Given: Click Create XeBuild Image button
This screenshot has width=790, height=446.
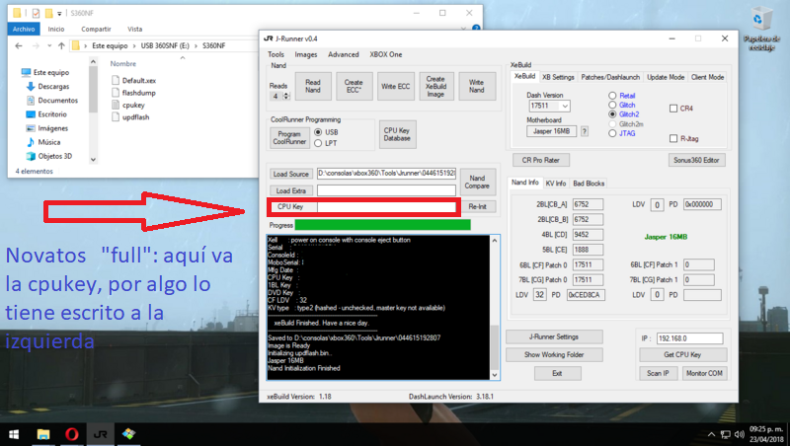Looking at the screenshot, I should (x=435, y=86).
